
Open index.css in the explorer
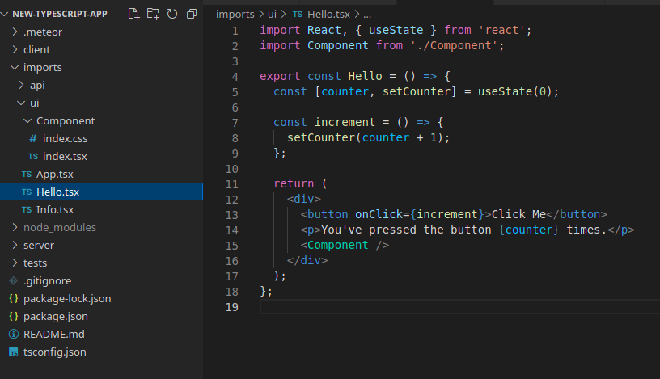66,138
